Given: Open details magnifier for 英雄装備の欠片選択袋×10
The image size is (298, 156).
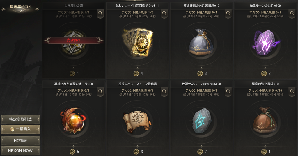Looking at the screenshot, I should [228, 13].
